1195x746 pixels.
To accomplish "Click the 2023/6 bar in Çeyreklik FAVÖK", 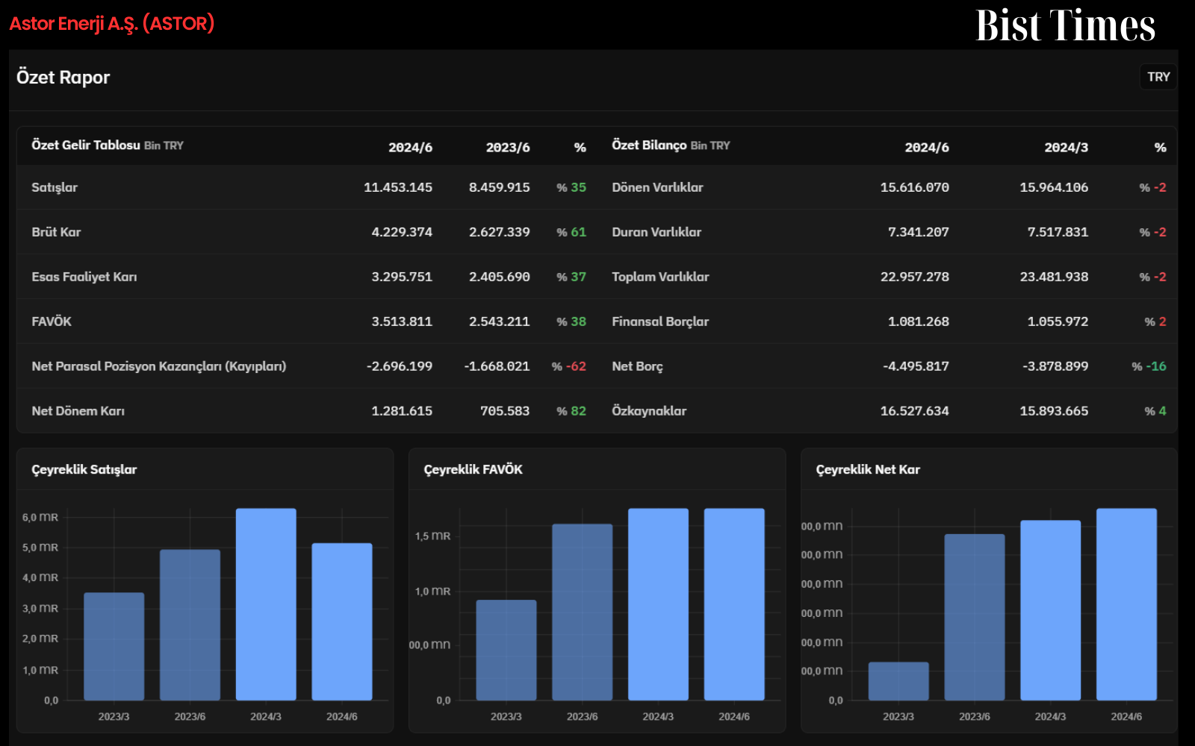I will pyautogui.click(x=583, y=612).
